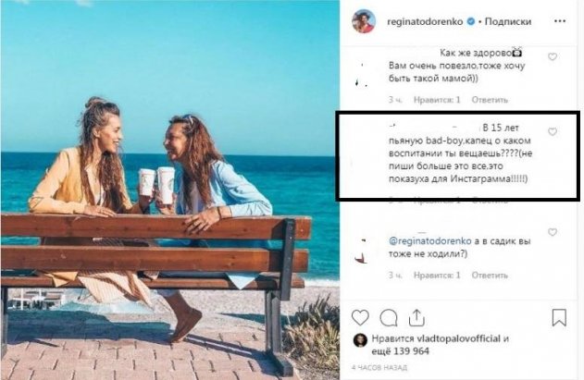This screenshot has width=584, height=380.
Task: Click 'Ответить' under the 'а в садик' comment
Action: pos(490,274)
